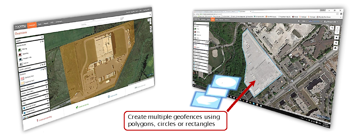Zoom out the right window map

point(337,32)
